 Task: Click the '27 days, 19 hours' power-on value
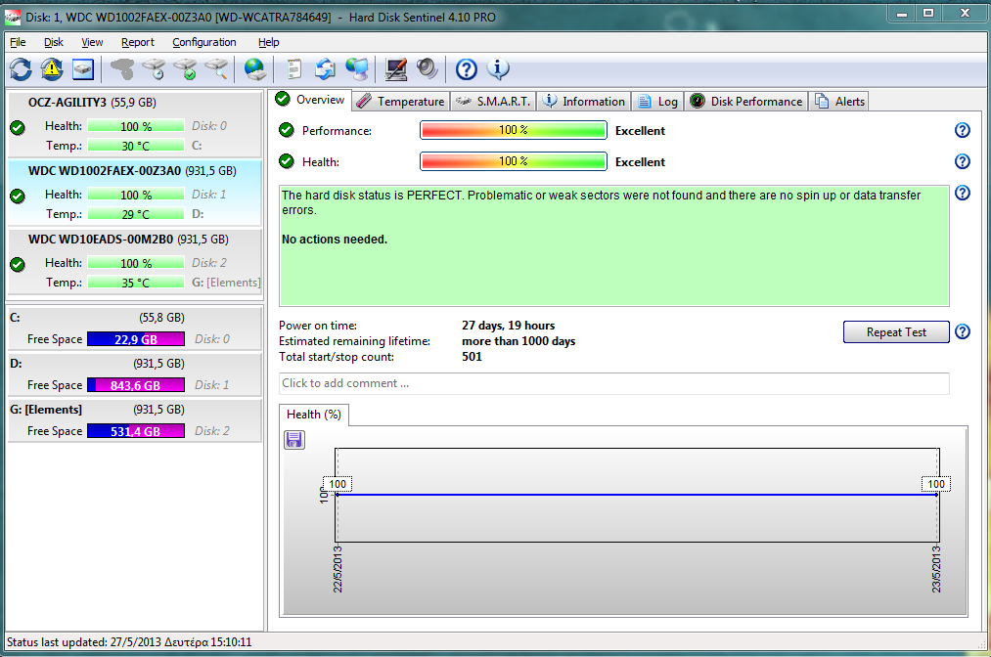pos(508,326)
